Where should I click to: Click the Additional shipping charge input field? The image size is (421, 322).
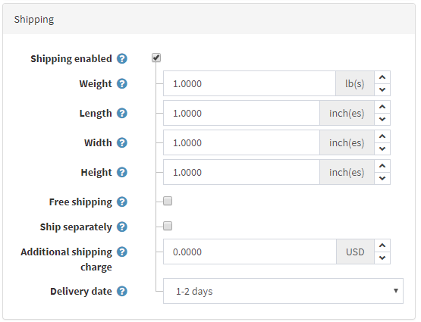point(250,252)
